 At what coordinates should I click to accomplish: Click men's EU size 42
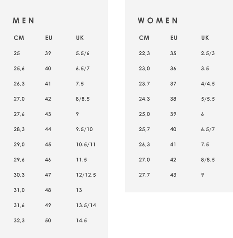(48, 99)
